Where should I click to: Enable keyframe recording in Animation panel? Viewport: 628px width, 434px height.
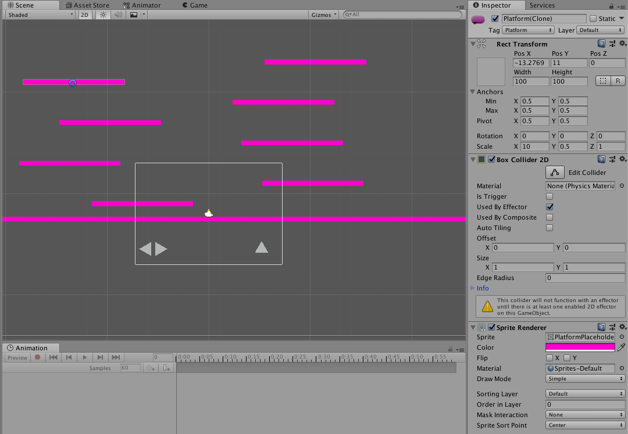[x=38, y=357]
